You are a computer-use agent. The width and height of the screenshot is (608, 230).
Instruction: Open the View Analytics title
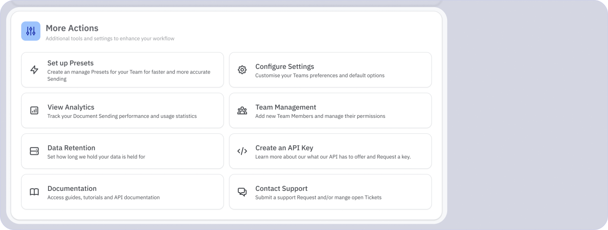[x=71, y=107]
